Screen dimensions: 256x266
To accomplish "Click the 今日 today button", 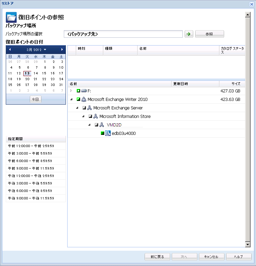I will pyautogui.click(x=35, y=99).
